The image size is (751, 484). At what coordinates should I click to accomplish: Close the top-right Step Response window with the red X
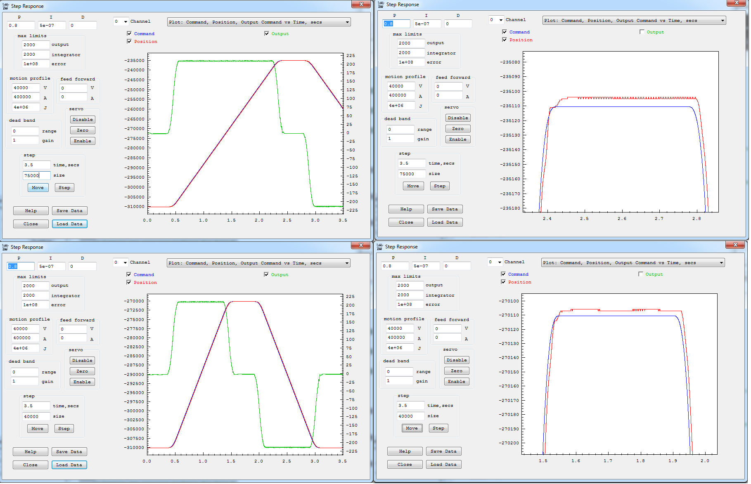pyautogui.click(x=736, y=3)
